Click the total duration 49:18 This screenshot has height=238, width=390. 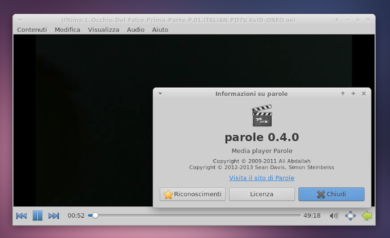(312, 216)
